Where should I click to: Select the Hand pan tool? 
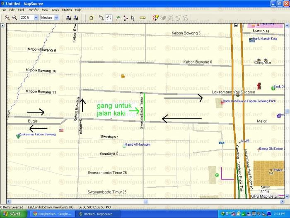click(x=109, y=18)
